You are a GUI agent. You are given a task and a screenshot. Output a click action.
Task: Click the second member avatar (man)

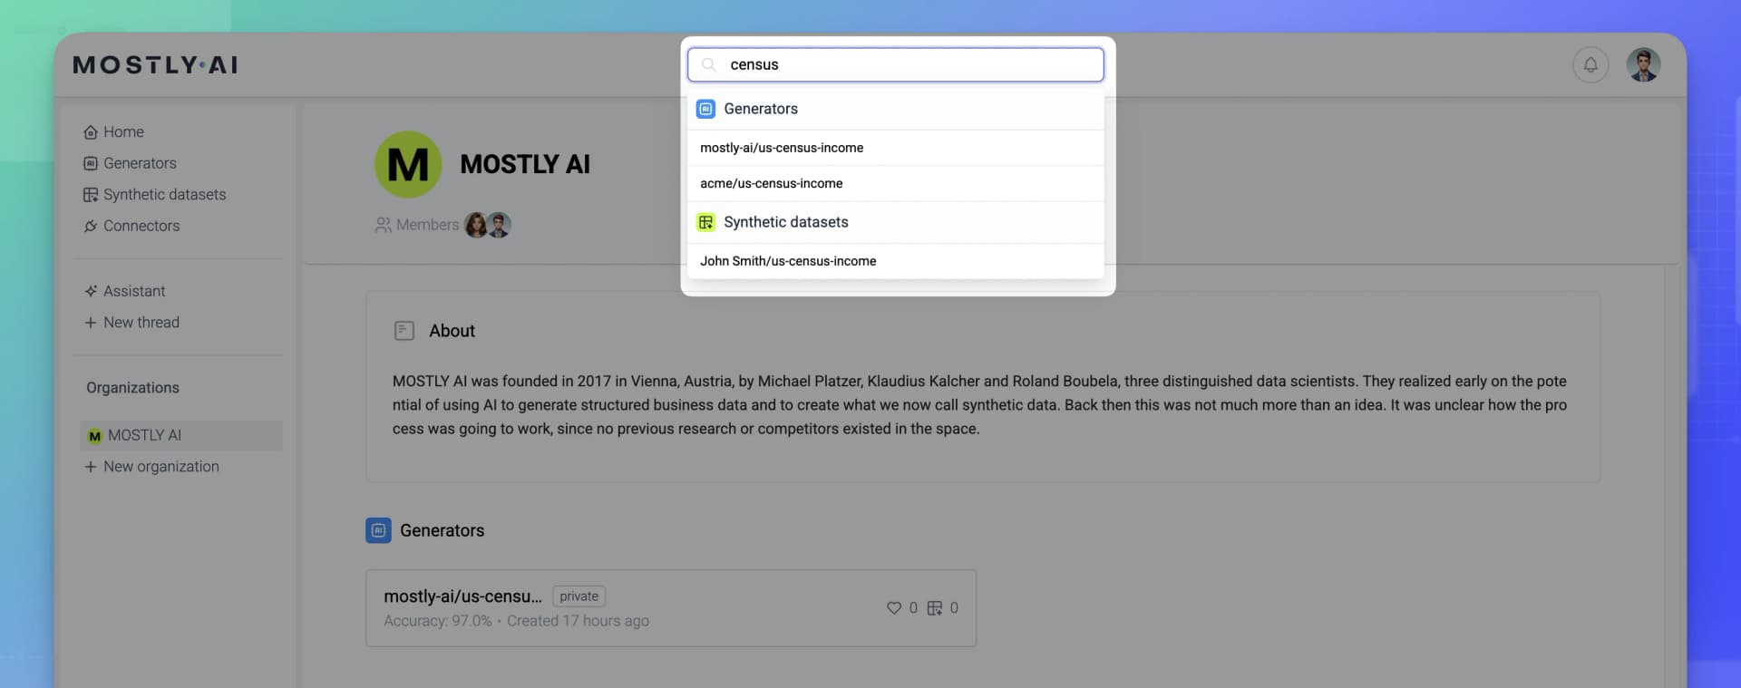click(x=499, y=225)
